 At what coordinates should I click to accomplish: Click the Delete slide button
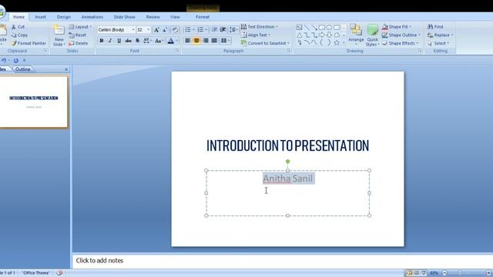point(79,43)
